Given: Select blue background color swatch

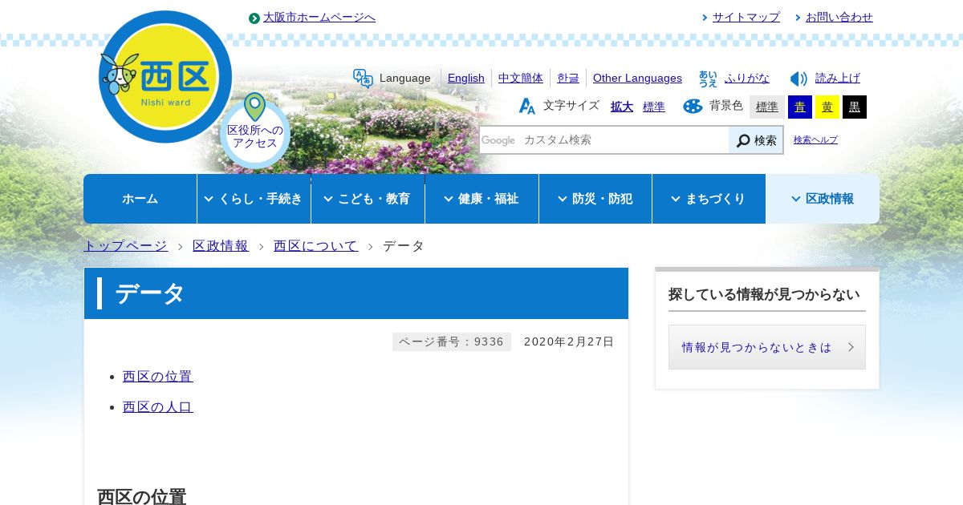Looking at the screenshot, I should (x=800, y=107).
